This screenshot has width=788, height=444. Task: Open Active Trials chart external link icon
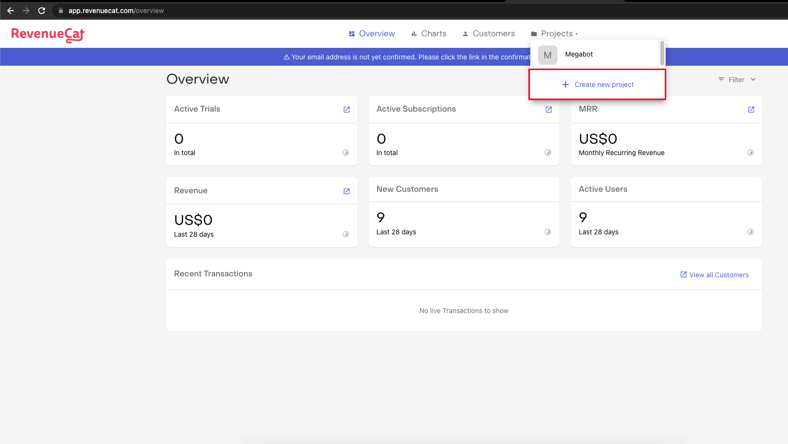tap(347, 110)
